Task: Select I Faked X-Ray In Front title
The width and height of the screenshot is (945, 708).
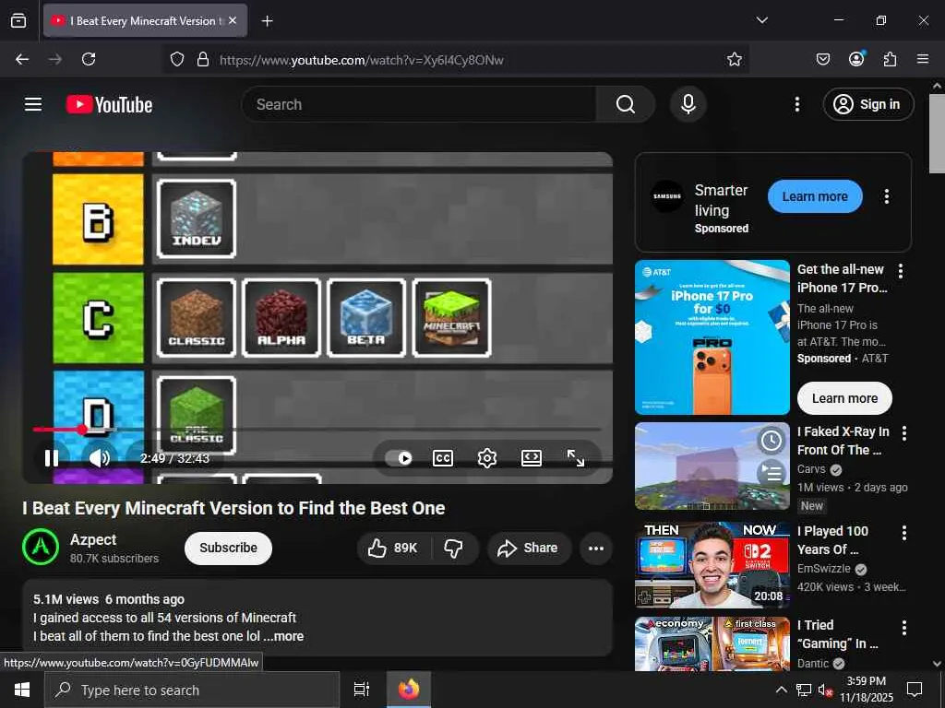Action: pyautogui.click(x=843, y=441)
